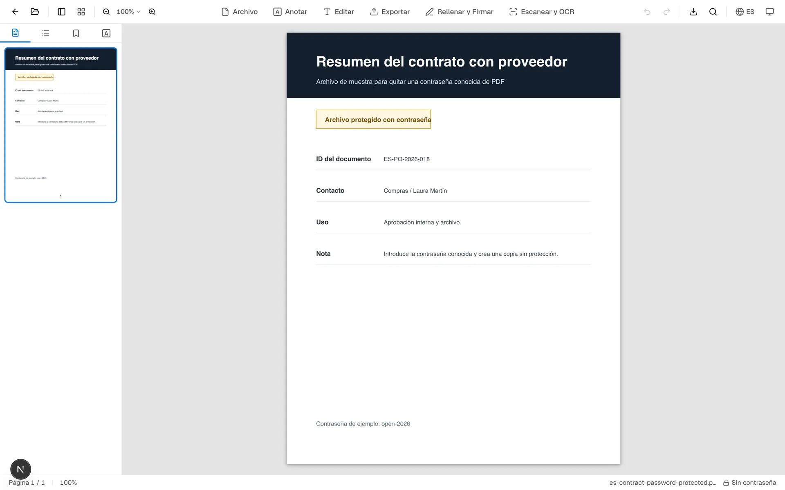Image resolution: width=785 pixels, height=490 pixels.
Task: Click the Archivo protegido con contraseña badge
Action: (x=373, y=119)
